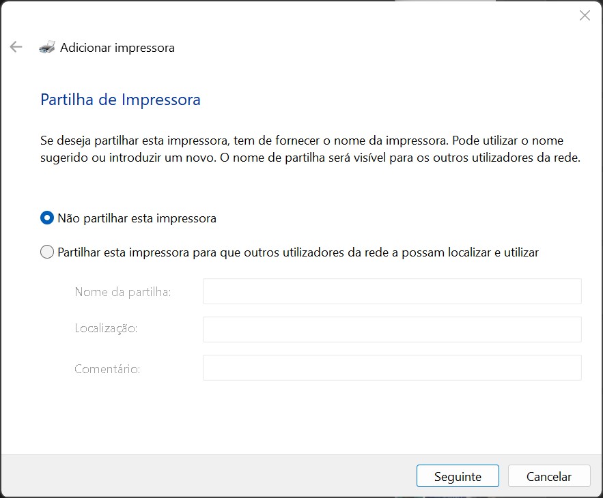Click the description line starting sugerido ou introduzir

point(310,158)
